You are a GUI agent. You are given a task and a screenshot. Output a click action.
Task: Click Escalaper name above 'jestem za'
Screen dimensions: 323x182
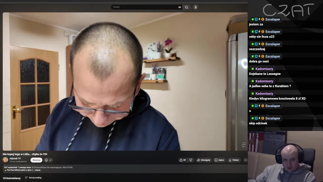point(273,19)
